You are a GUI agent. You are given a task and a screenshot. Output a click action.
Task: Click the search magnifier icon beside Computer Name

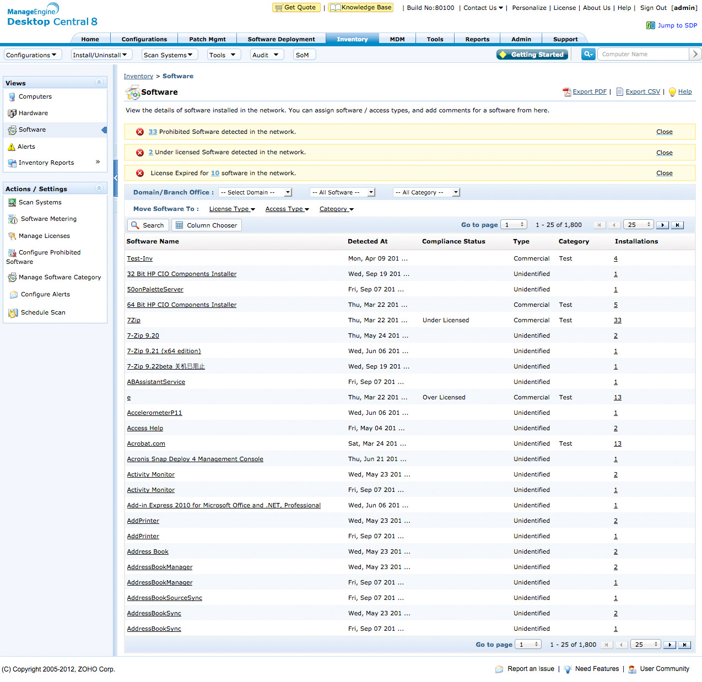point(588,54)
